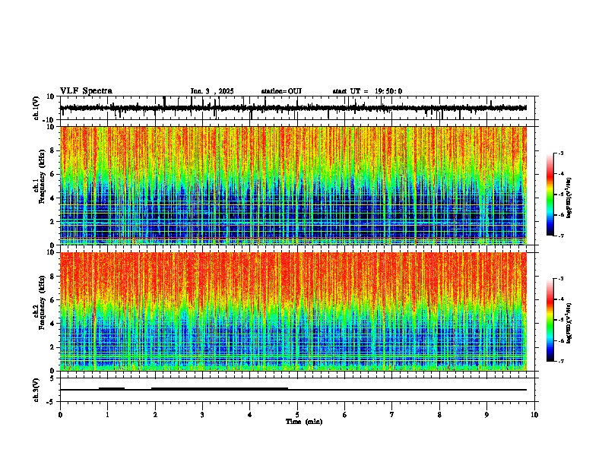Click the log(PSD) label beside ch.1 color bar
The image size is (602, 465).
pos(569,198)
